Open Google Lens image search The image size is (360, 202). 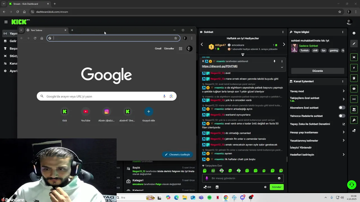(x=171, y=96)
